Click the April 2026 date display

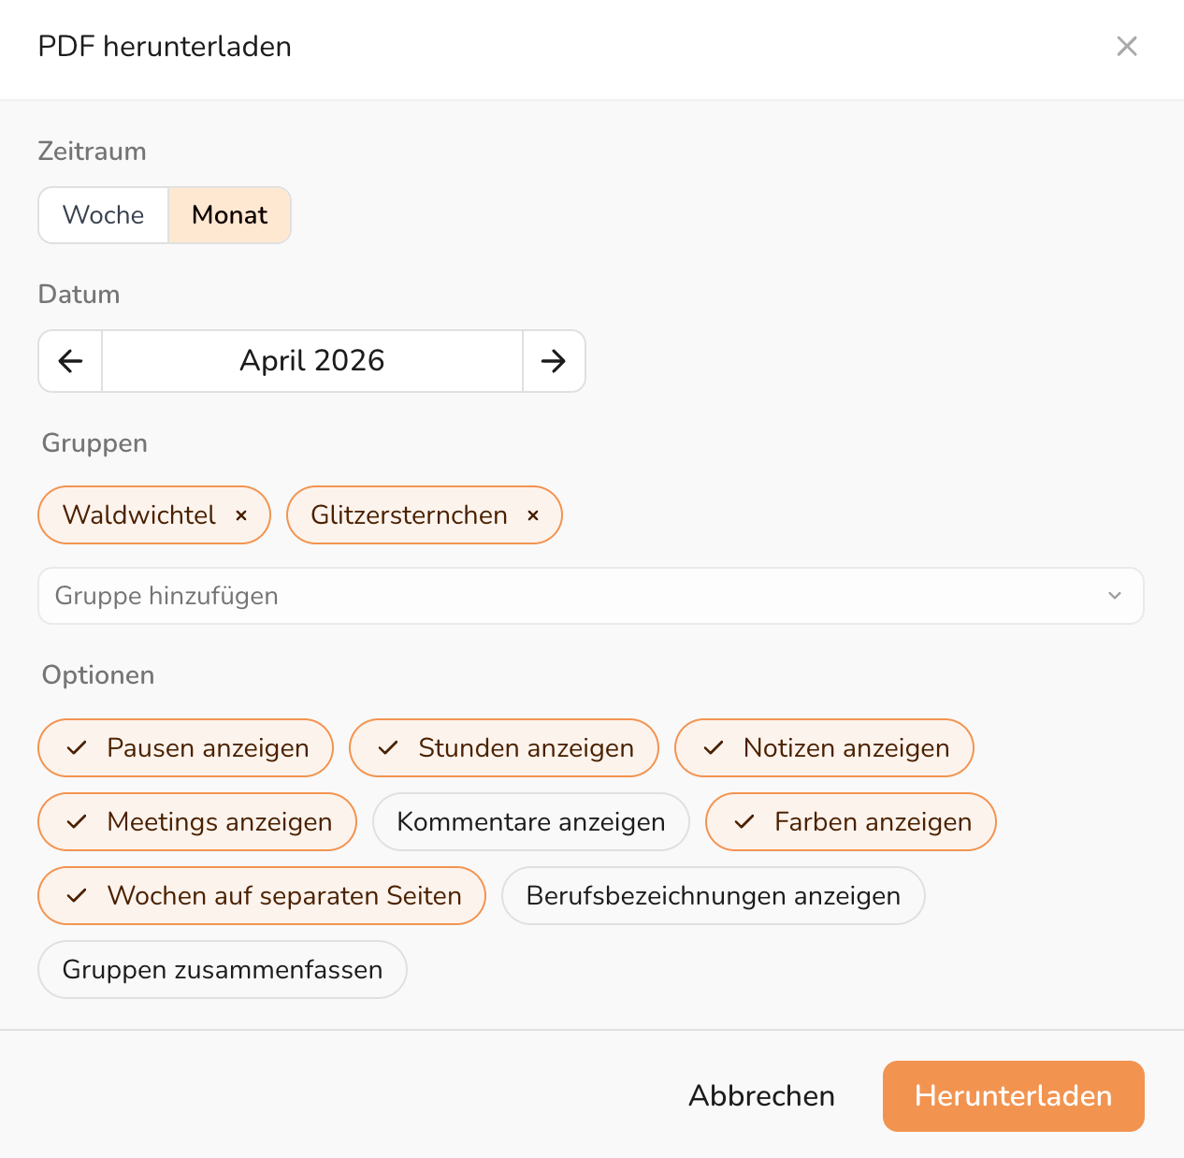tap(312, 361)
